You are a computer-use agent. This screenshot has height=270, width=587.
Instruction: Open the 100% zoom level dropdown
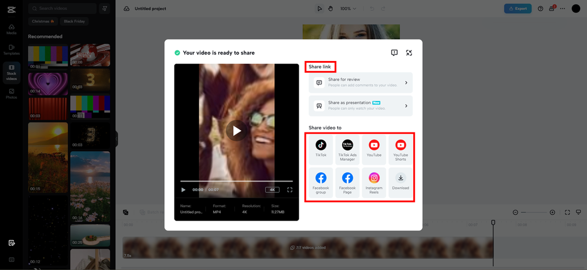tap(348, 8)
